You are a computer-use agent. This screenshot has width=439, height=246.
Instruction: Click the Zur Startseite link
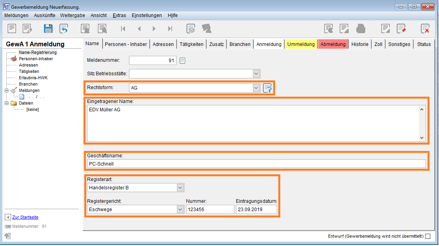[x=25, y=217]
